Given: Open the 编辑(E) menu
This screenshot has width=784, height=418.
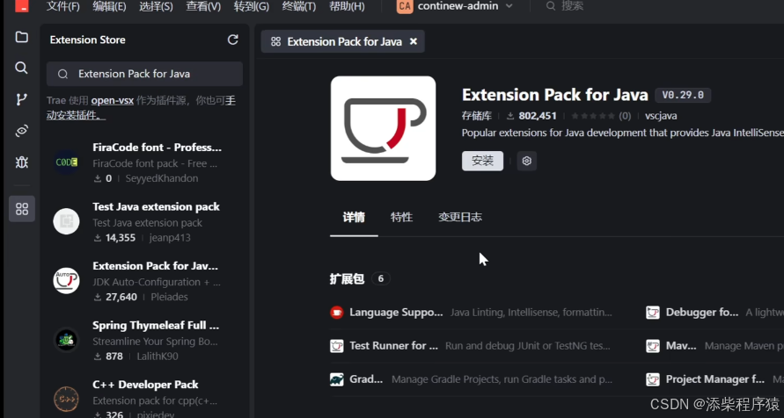Looking at the screenshot, I should tap(109, 6).
